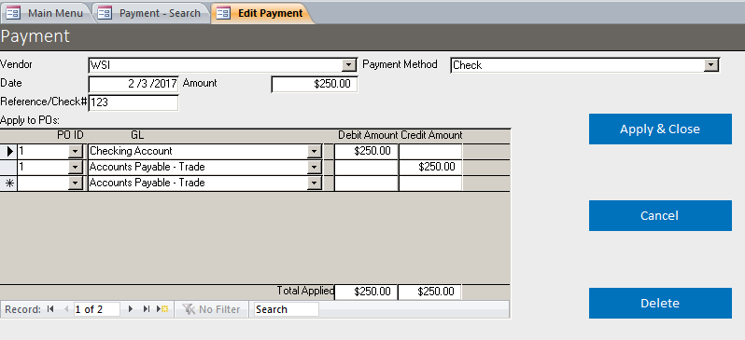Click the Record: label in navigator
Image resolution: width=745 pixels, height=340 pixels.
[22, 309]
